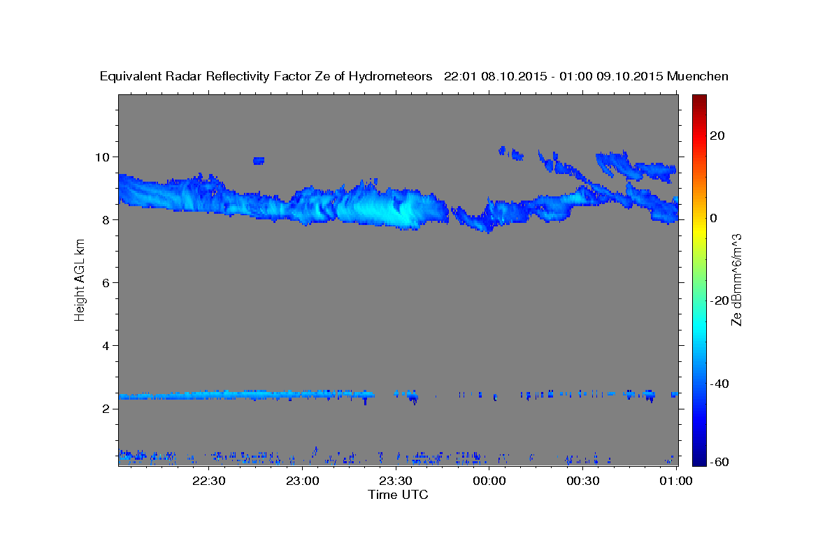The height and width of the screenshot is (559, 839).
Task: Click the "Ze dBmm^6/m^3" colorbar label
Action: 736,279
